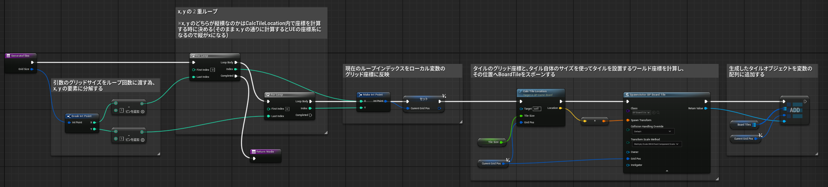
Task: Click the upper subtract node's result output pin
Action: (142, 104)
